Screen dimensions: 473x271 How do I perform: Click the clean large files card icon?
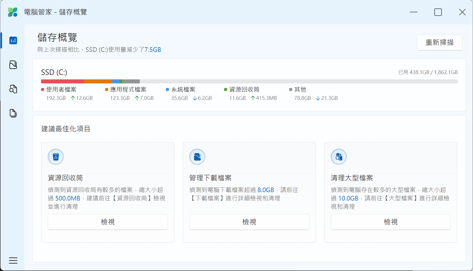point(339,157)
